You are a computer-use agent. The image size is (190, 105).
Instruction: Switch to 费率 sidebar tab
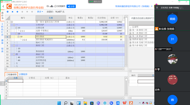pos(2,42)
